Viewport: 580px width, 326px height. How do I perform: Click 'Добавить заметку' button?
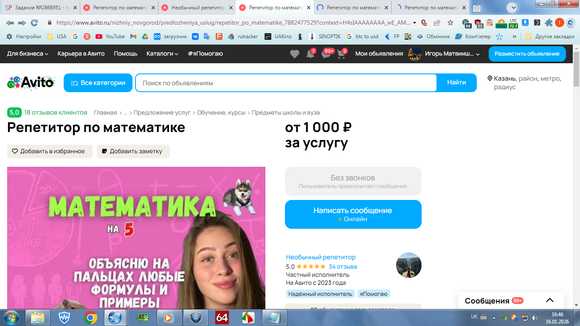(x=133, y=152)
